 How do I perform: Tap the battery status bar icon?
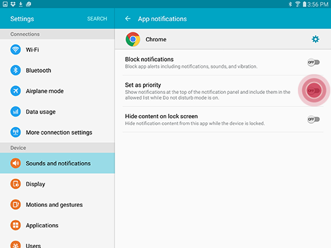(305, 4)
